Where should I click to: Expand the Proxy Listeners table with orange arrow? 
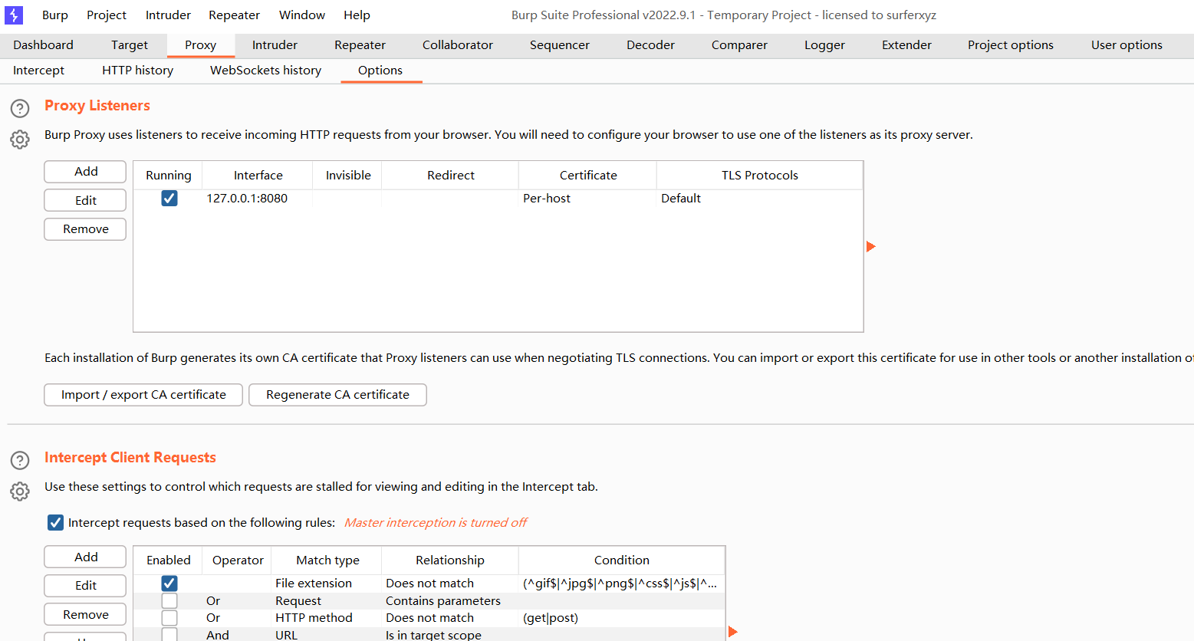[x=870, y=246]
